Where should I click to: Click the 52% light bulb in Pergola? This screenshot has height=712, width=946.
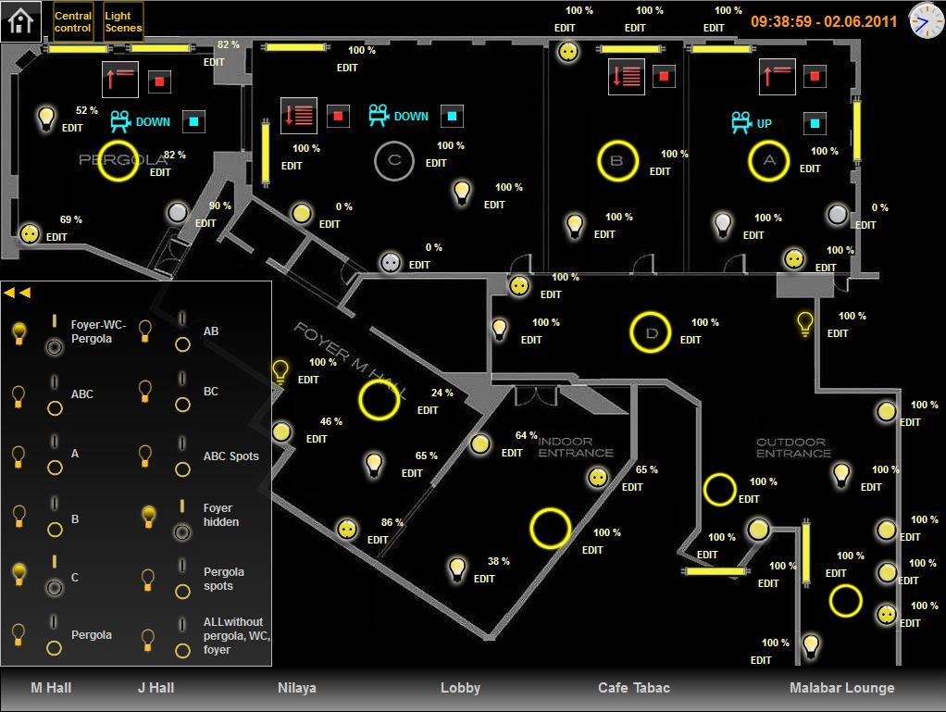45,118
